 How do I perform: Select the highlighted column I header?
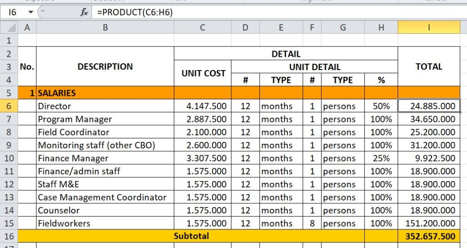(x=429, y=28)
